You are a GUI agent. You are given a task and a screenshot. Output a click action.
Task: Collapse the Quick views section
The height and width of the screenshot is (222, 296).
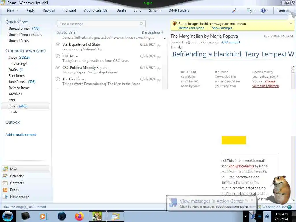click(x=16, y=22)
